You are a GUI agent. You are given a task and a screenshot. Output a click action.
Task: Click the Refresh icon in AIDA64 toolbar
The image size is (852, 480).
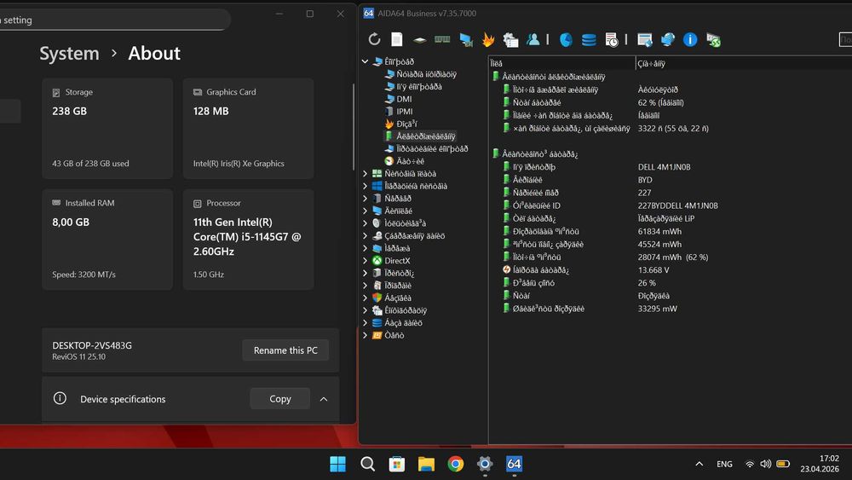point(374,39)
